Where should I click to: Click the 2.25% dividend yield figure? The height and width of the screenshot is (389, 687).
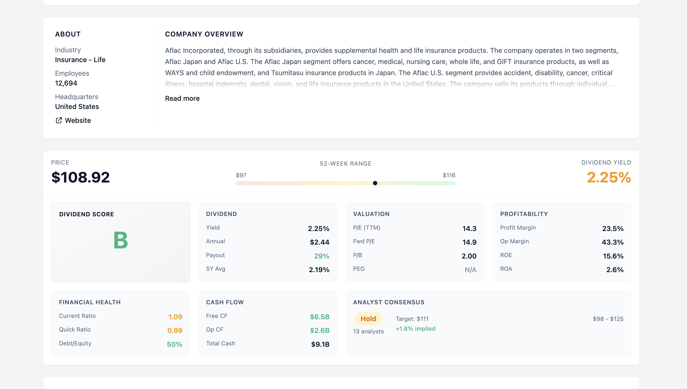click(608, 177)
